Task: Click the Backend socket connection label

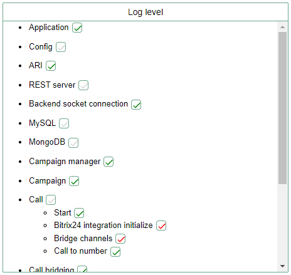Action: coord(78,104)
